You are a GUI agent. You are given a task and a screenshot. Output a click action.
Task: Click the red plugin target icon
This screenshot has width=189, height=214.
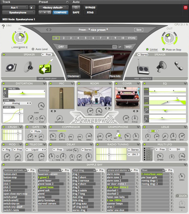click(x=185, y=7)
